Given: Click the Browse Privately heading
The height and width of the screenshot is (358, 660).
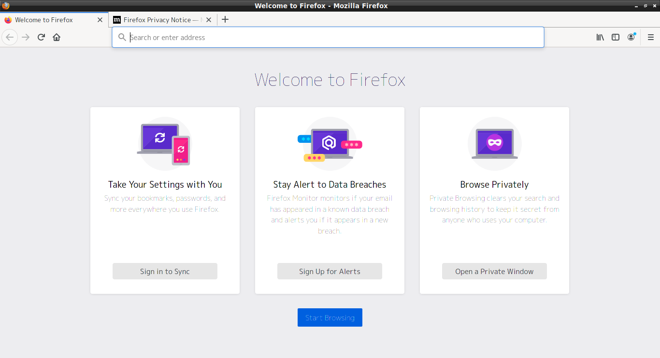Looking at the screenshot, I should pyautogui.click(x=494, y=184).
